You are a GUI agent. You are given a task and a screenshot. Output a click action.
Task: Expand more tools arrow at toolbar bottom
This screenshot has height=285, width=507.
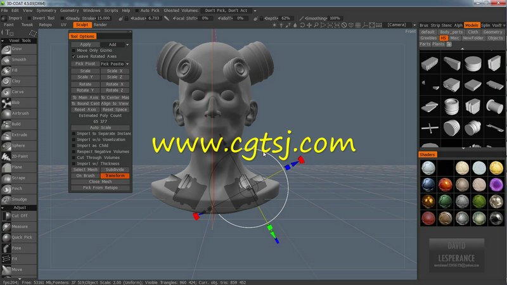tap(20, 278)
